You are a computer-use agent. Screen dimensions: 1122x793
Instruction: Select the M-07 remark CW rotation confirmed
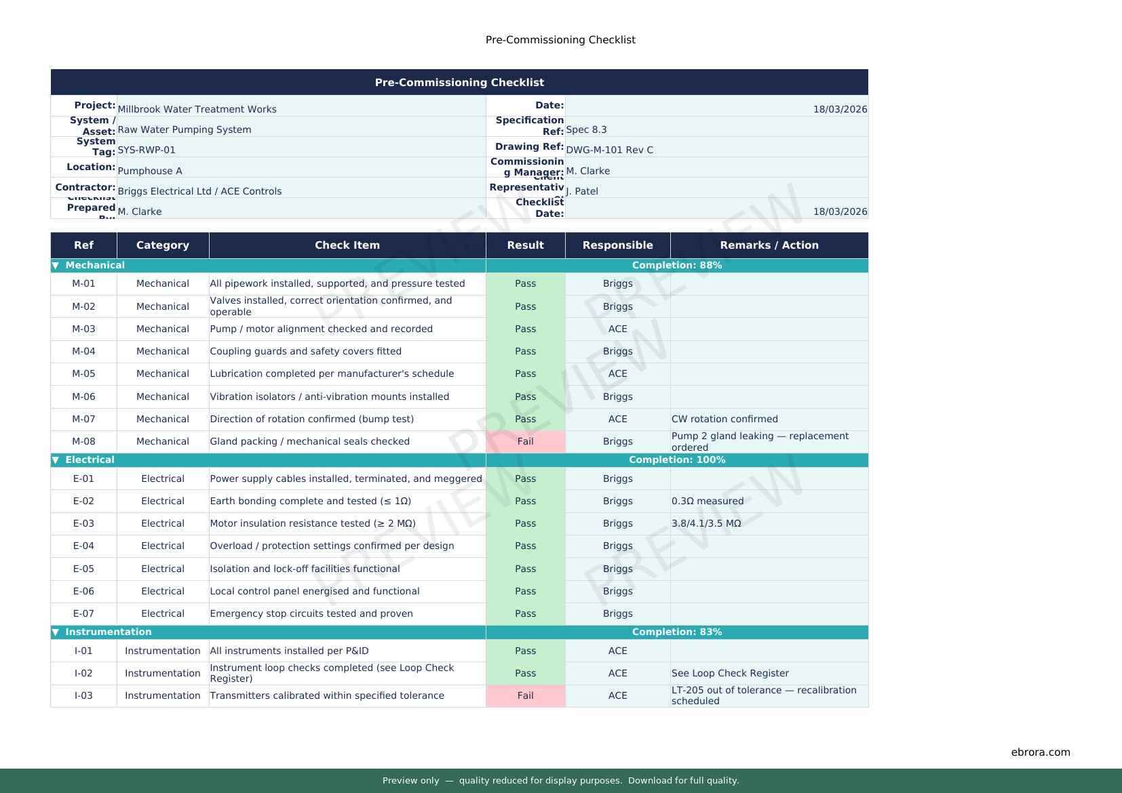pyautogui.click(x=724, y=420)
